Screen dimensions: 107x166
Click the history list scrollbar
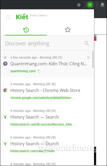(93, 59)
